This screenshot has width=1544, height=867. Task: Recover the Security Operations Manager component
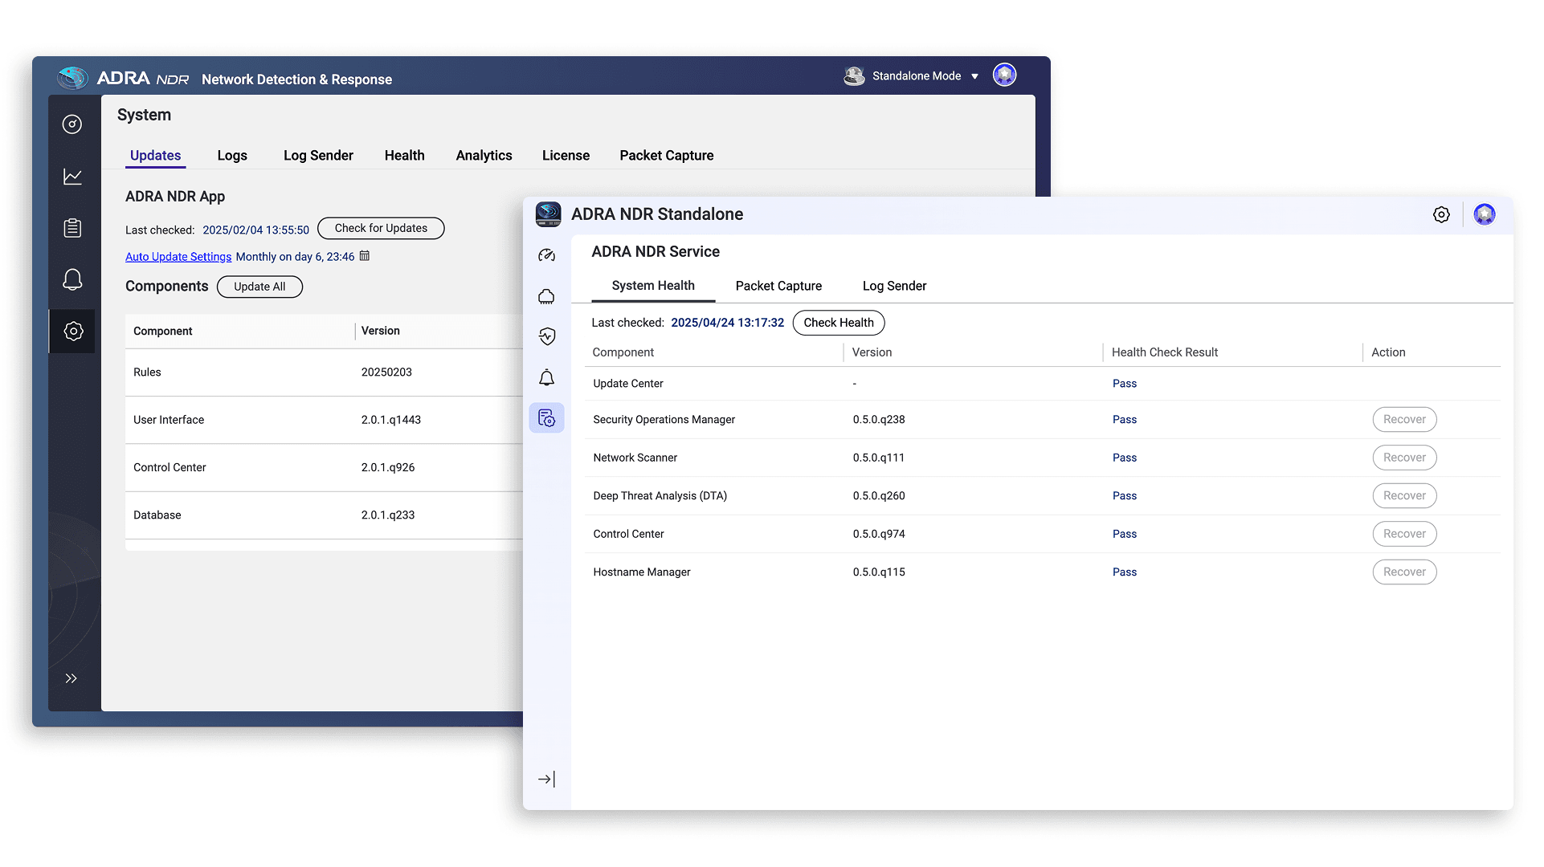click(1404, 420)
